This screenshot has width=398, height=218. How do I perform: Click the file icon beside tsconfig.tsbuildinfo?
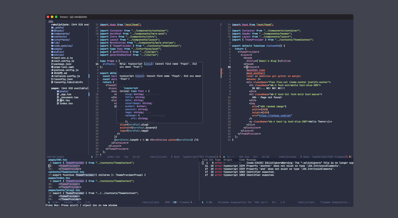tap(52, 82)
